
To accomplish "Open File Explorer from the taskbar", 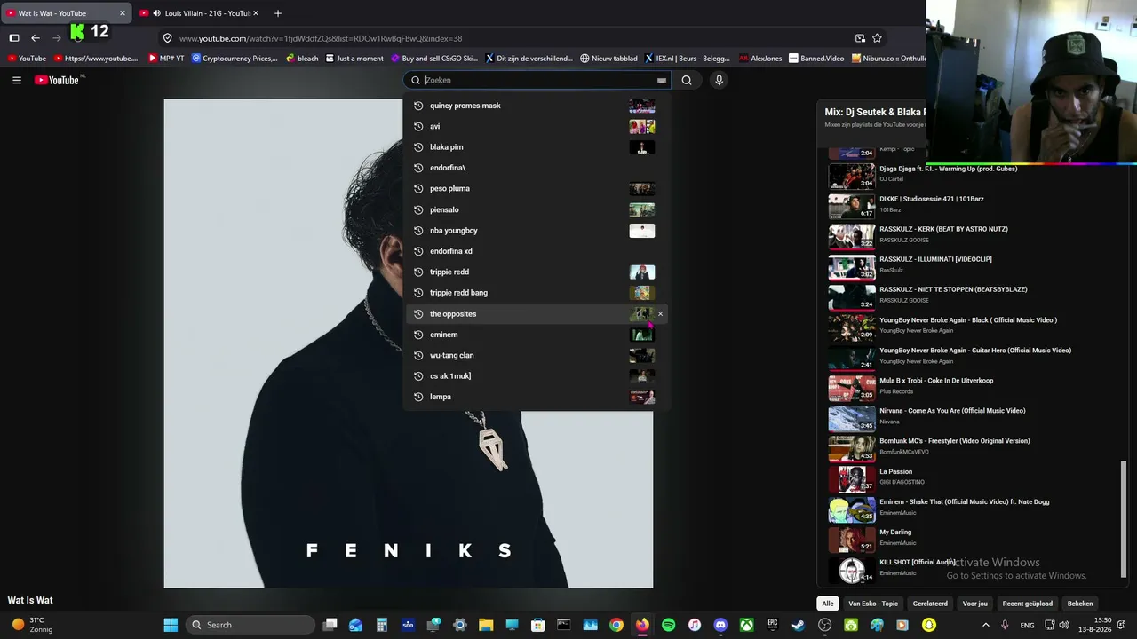I will pyautogui.click(x=486, y=625).
